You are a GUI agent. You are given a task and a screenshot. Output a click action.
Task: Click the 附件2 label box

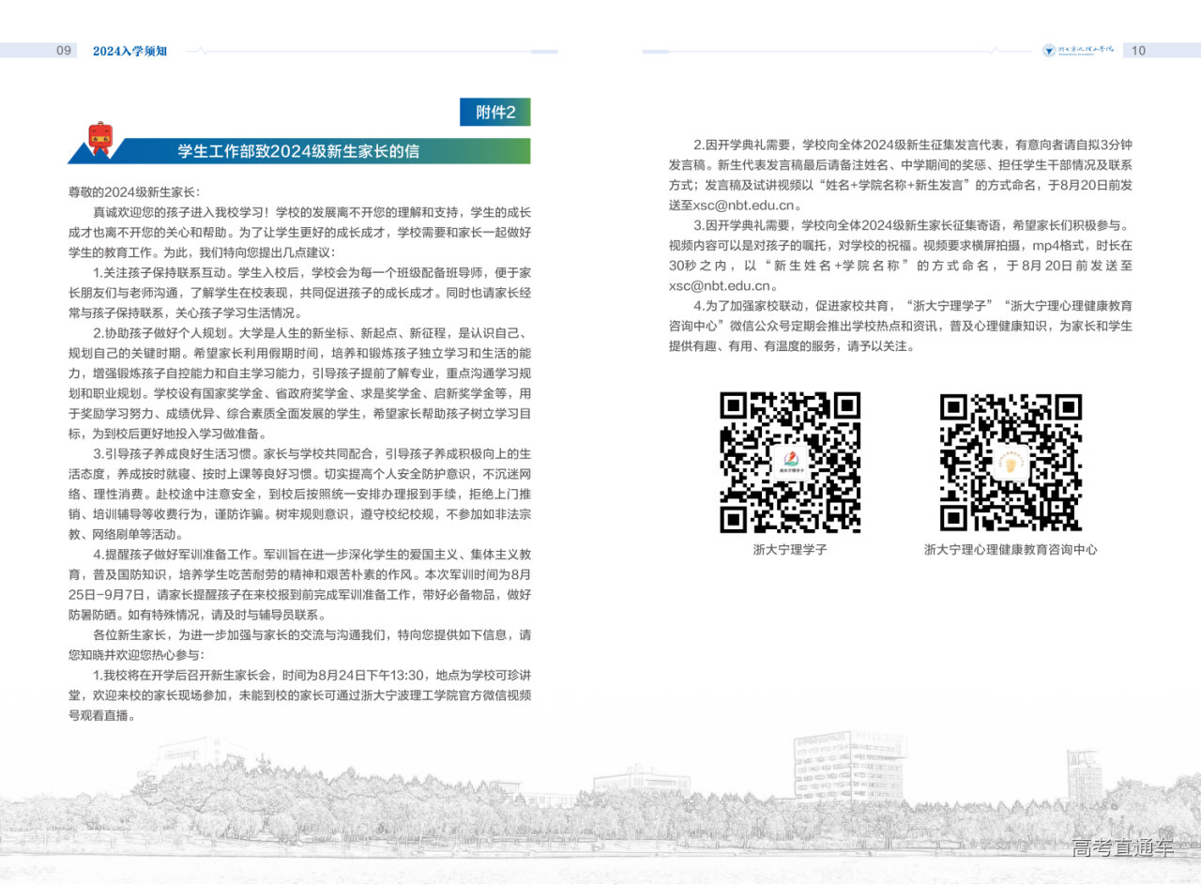click(494, 113)
